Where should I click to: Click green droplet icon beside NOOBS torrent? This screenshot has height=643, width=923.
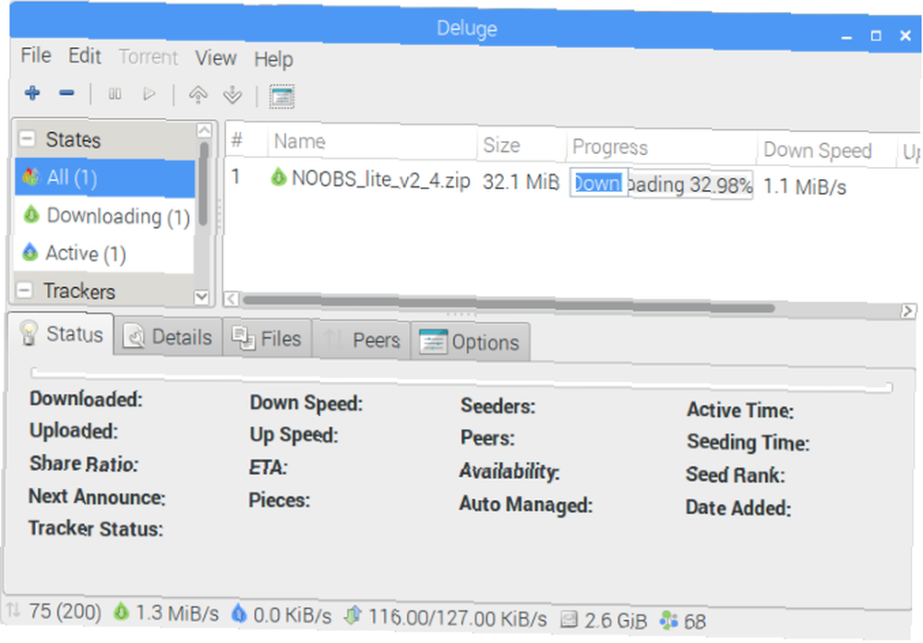click(278, 176)
